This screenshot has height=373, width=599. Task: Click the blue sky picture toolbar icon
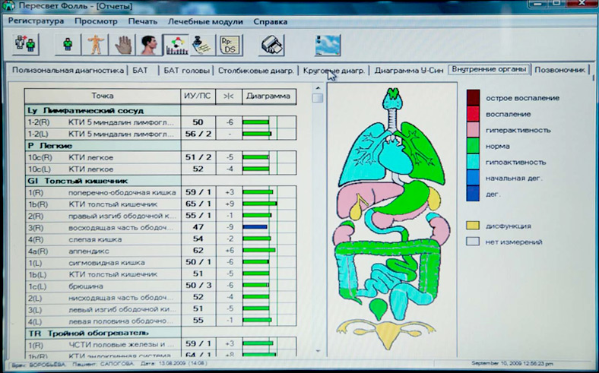pyautogui.click(x=328, y=45)
